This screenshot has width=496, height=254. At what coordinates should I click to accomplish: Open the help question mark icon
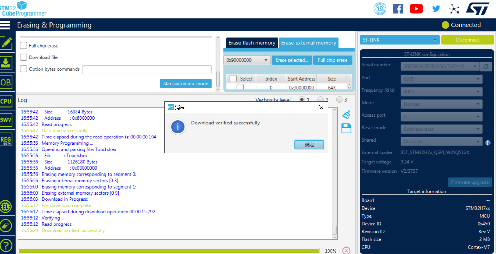coord(6,245)
